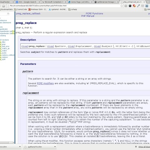Switch to the Microsoft Compiled HTML tab
Screen dimensions: 150x150
pyautogui.click(x=54, y=2)
